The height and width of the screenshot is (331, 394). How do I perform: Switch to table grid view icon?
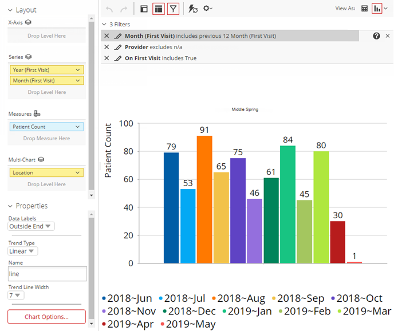pyautogui.click(x=365, y=9)
